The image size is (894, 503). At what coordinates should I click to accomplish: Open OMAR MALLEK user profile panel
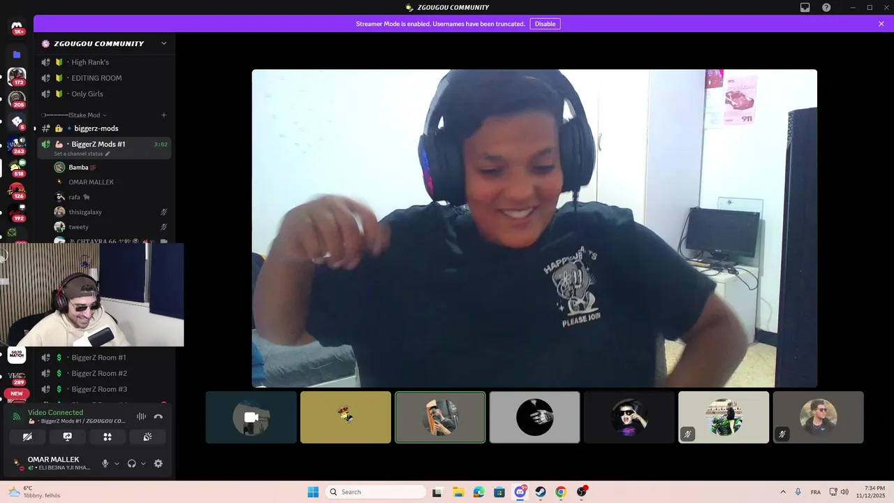[53, 463]
